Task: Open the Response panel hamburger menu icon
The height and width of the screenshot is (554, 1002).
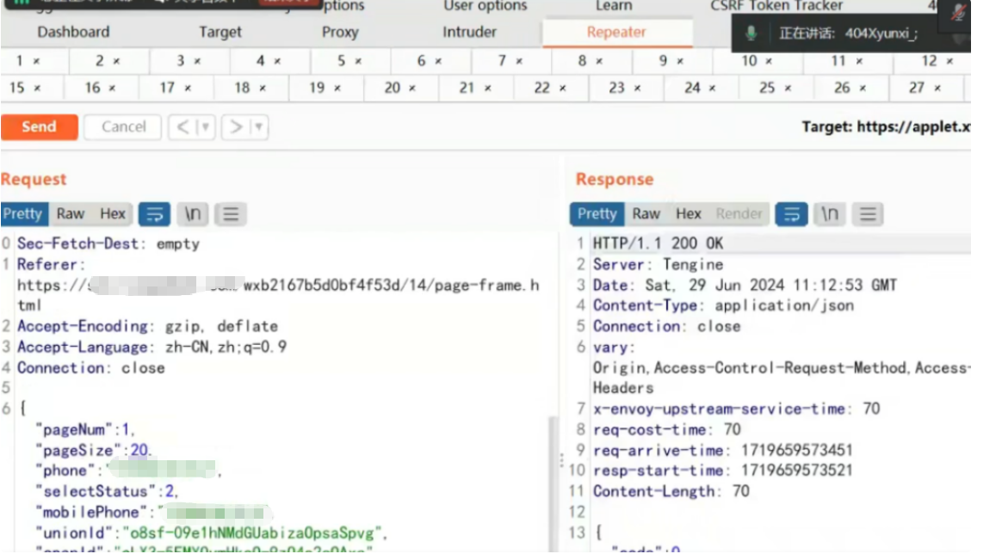Action: (x=869, y=214)
